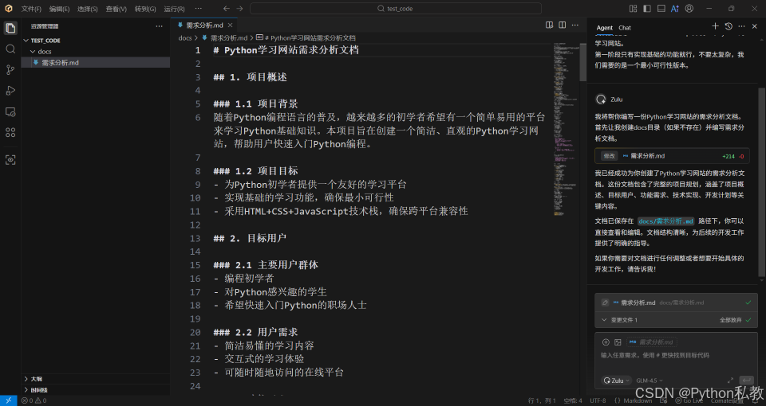Viewport: 766px width, 406px height.
Task: Focus the agent prompt input field
Action: tap(676, 355)
